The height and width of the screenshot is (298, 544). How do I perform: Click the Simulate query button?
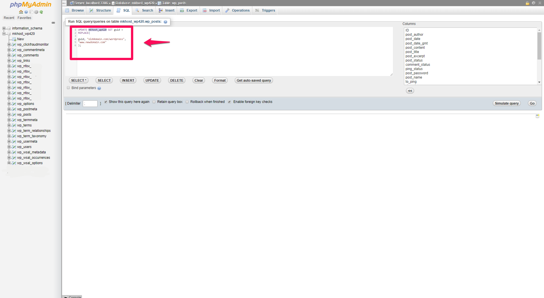(506, 103)
